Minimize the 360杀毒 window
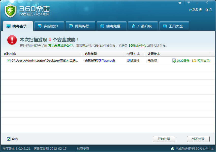216x152 pixels. [x=197, y=3]
